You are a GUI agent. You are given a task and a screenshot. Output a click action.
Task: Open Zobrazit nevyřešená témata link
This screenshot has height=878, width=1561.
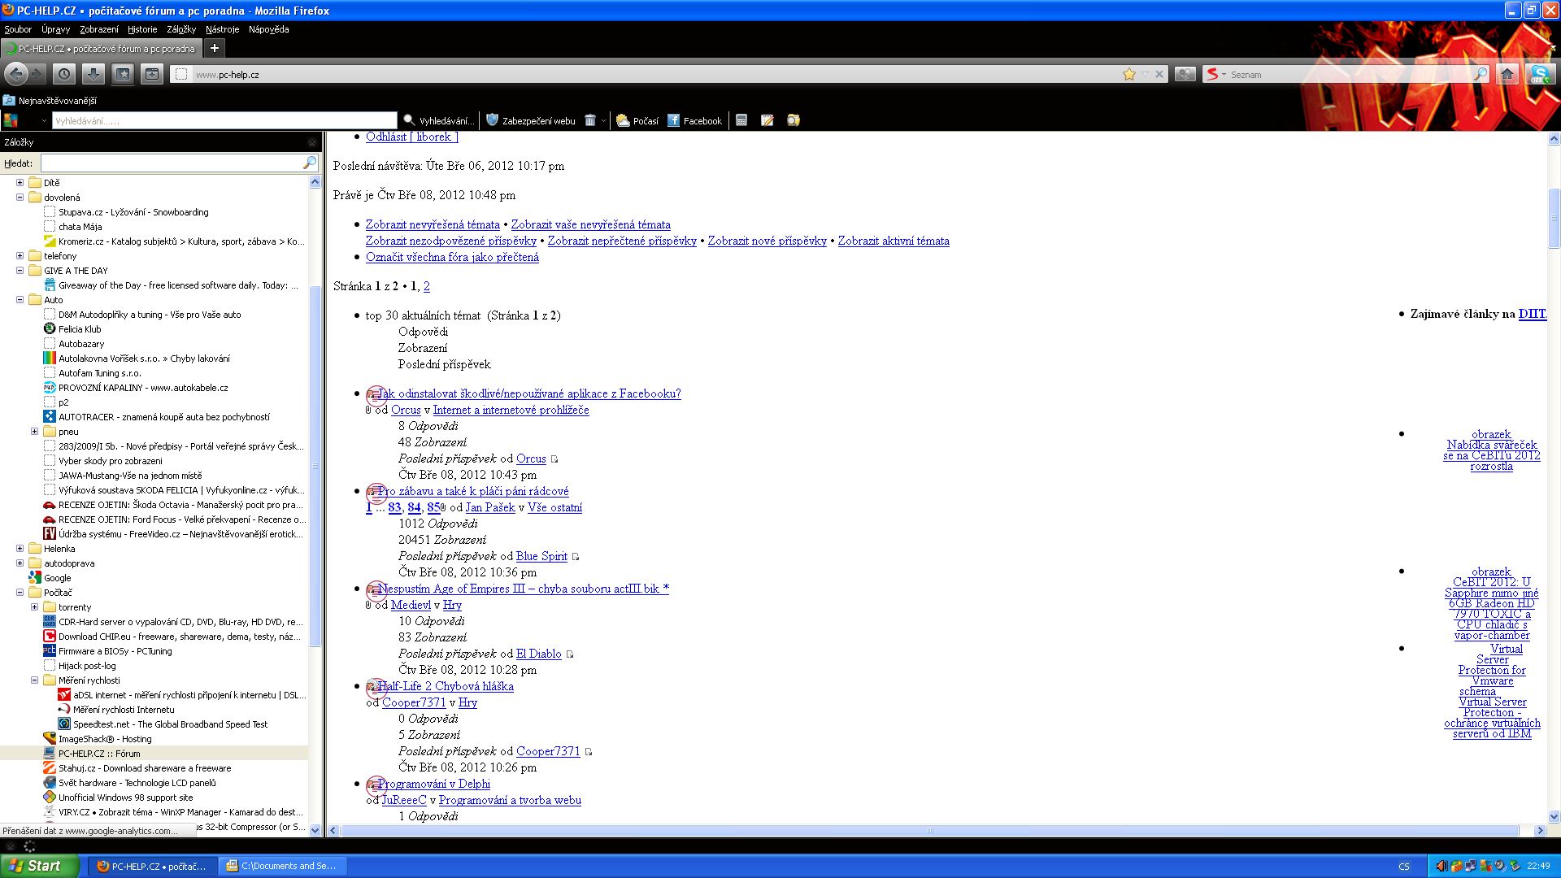tap(433, 224)
